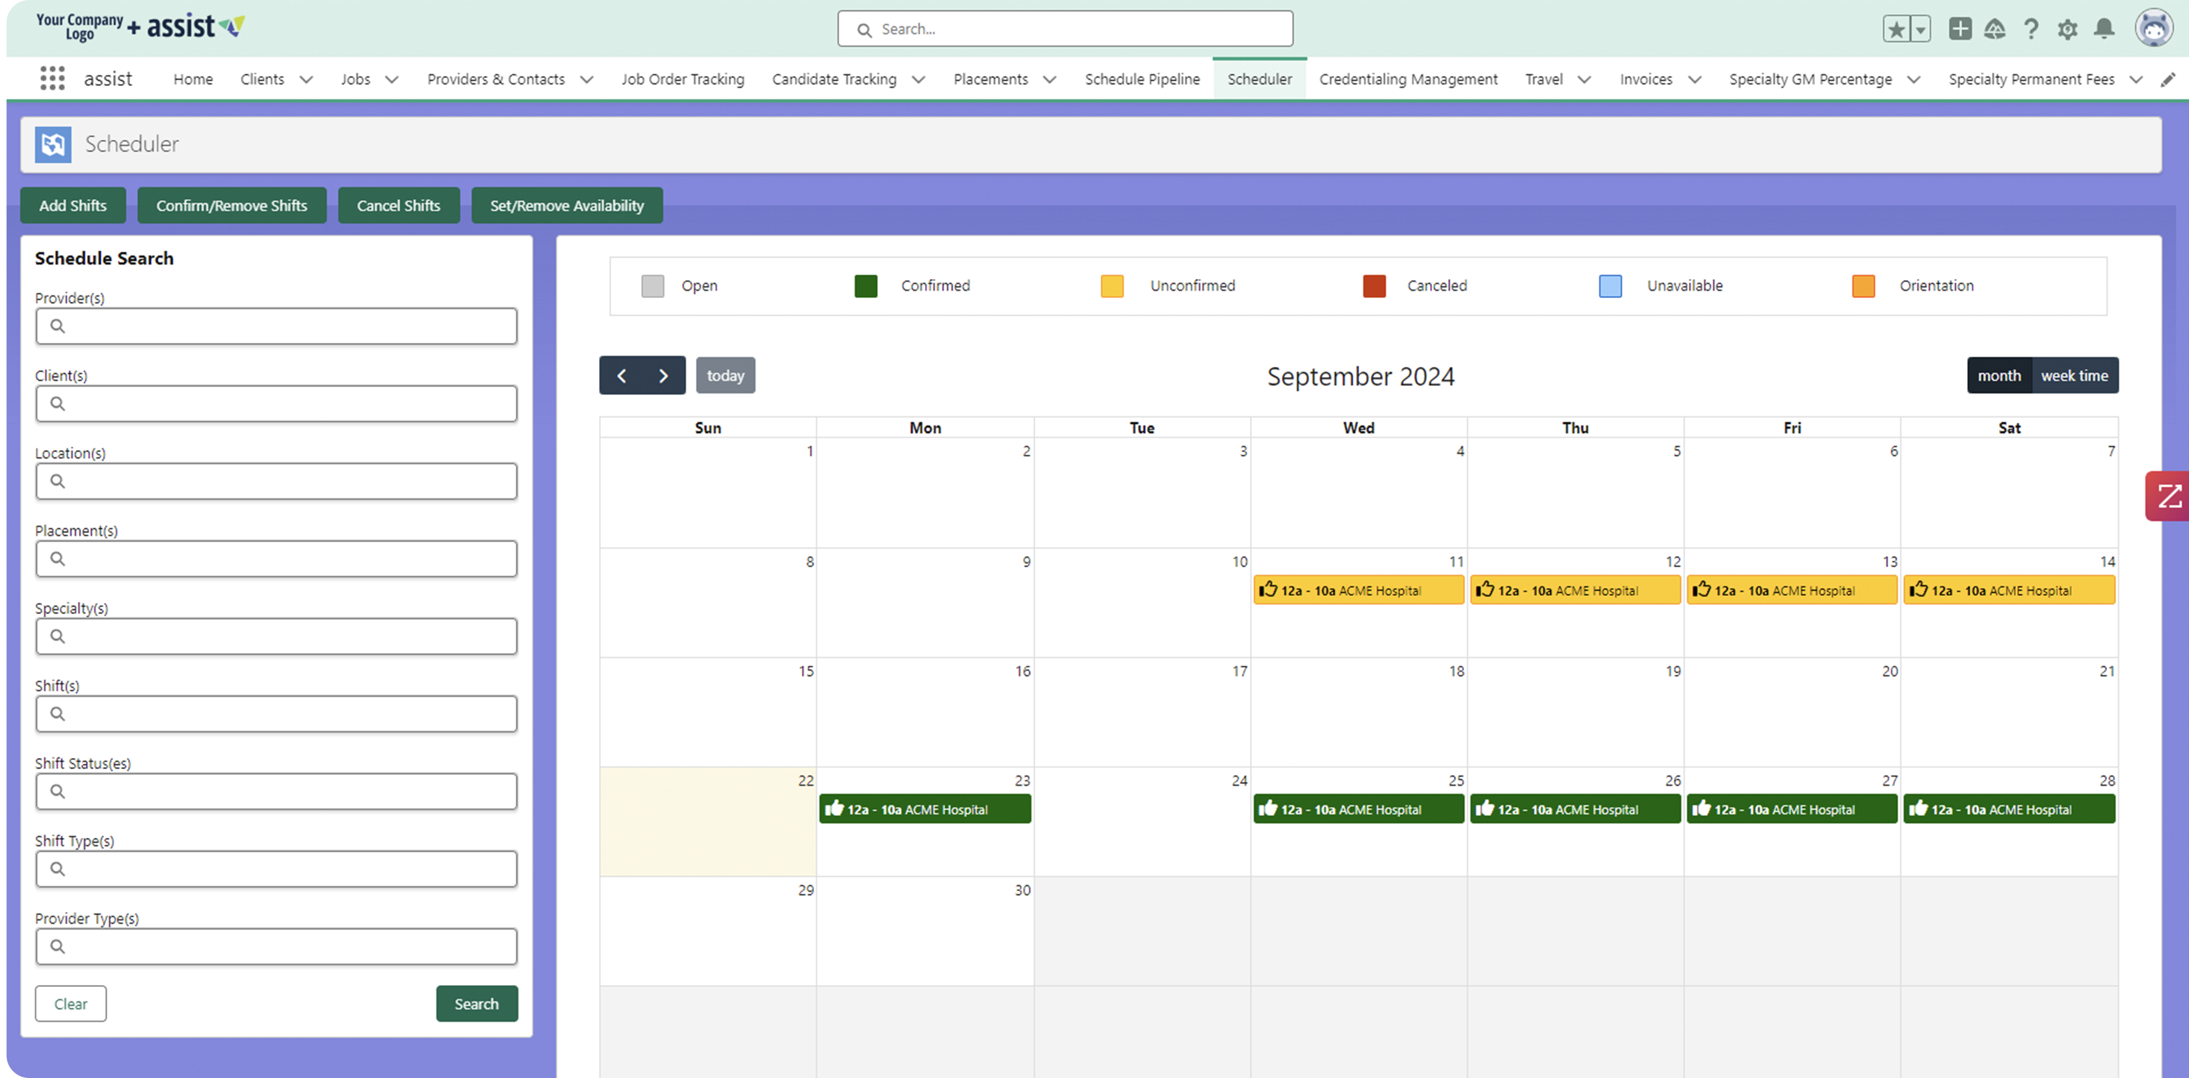
Task: Open the Trailhead guidance icon
Action: (x=1995, y=29)
